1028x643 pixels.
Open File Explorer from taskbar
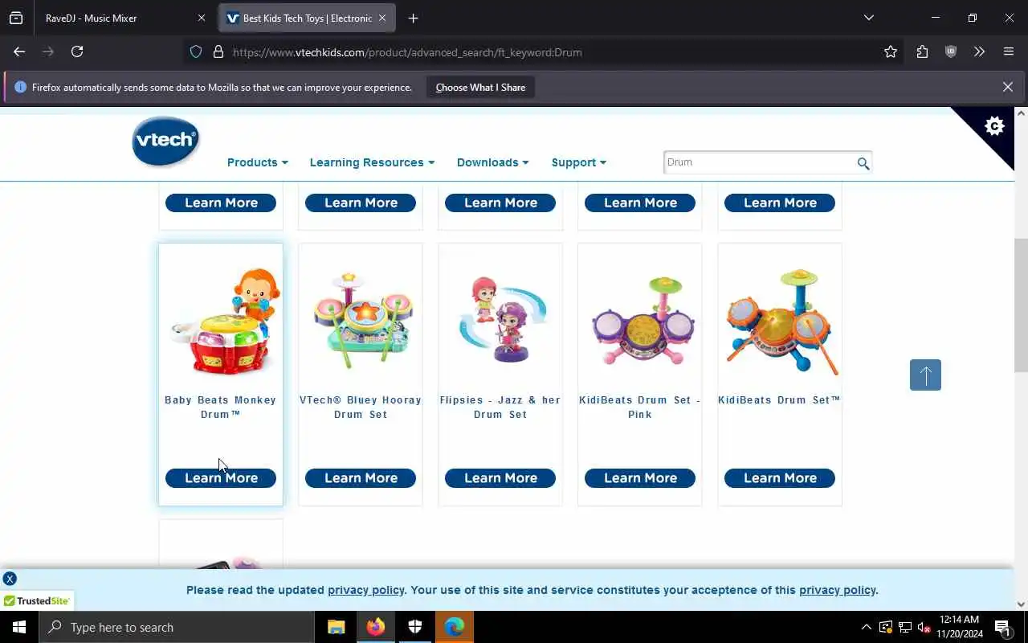click(337, 627)
